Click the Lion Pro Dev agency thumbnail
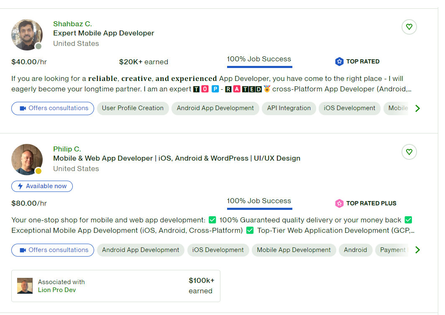This screenshot has width=445, height=315. [25, 286]
